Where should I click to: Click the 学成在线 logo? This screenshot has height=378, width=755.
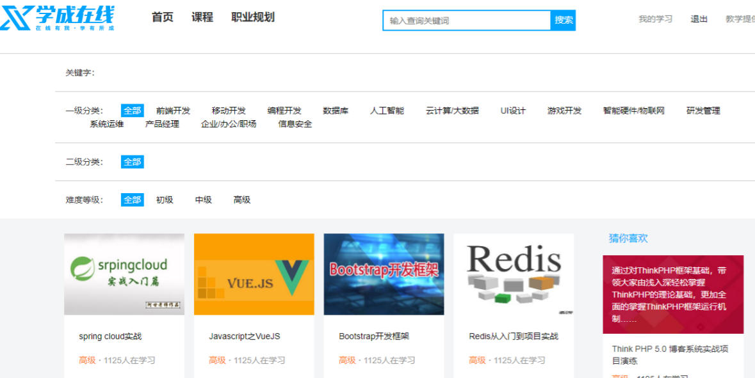pyautogui.click(x=57, y=19)
